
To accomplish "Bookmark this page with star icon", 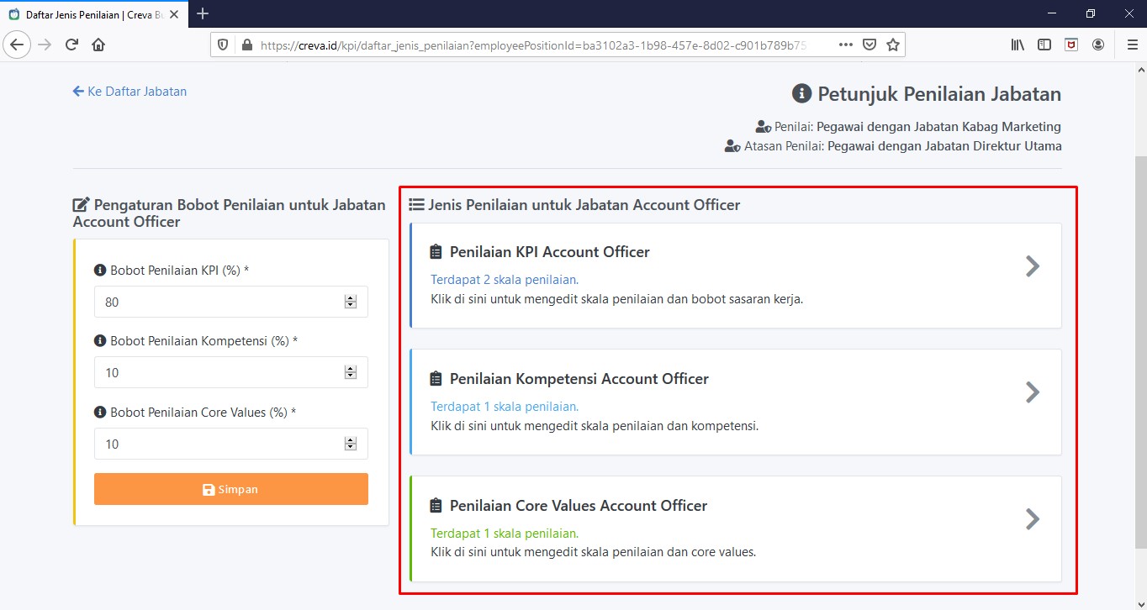I will pyautogui.click(x=893, y=45).
